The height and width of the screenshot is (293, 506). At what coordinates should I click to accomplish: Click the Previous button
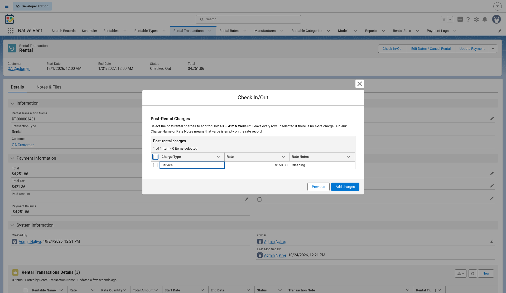coord(319,187)
